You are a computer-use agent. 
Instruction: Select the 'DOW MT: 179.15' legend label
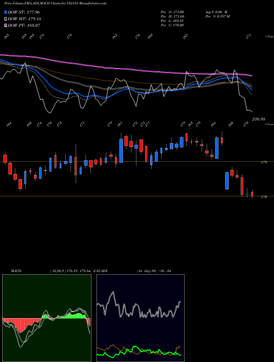[x=25, y=19]
